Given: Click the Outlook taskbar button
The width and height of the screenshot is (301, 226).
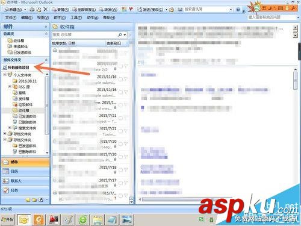Looking at the screenshot, I should 24,219.
